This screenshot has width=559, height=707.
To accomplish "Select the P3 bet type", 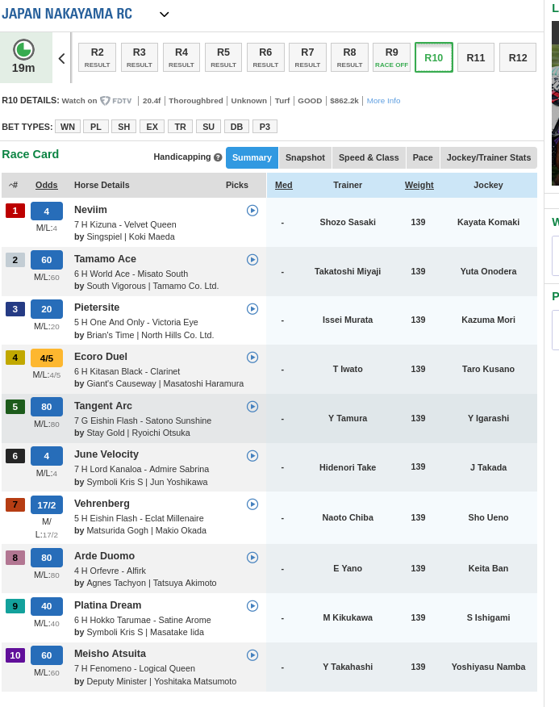I will [265, 127].
